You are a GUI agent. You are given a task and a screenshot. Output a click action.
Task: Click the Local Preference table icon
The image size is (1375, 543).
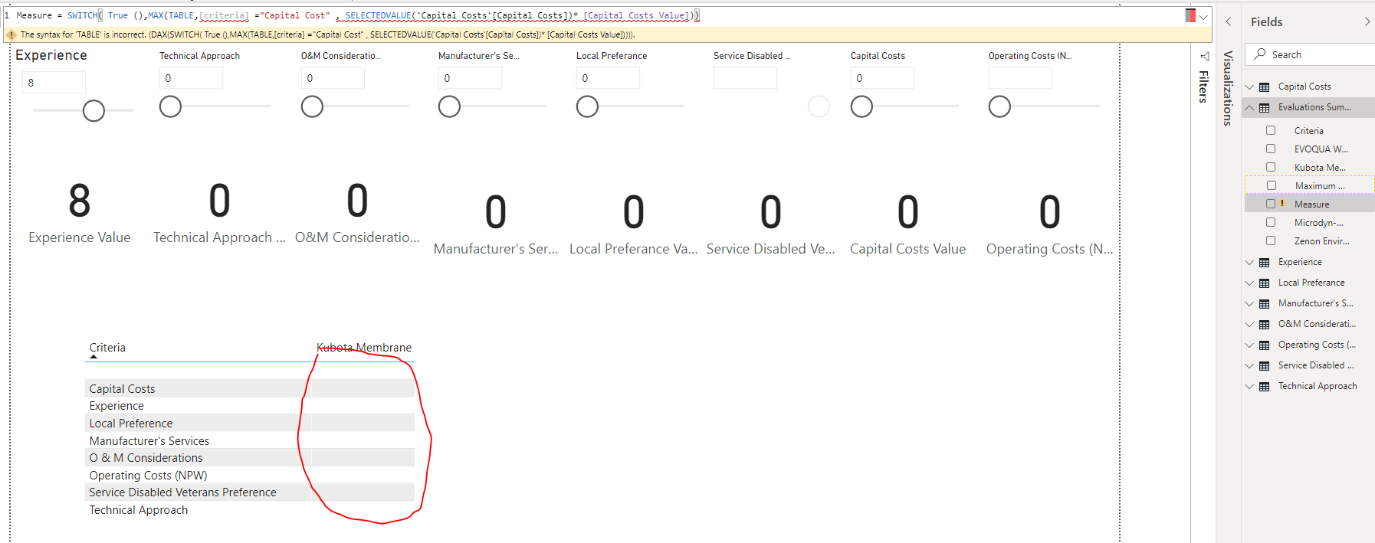tap(1265, 283)
